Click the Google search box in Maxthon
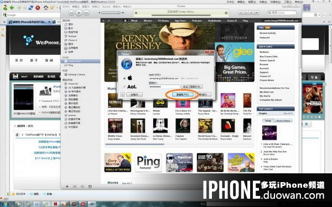The width and height of the screenshot is (332, 207). tap(32, 15)
